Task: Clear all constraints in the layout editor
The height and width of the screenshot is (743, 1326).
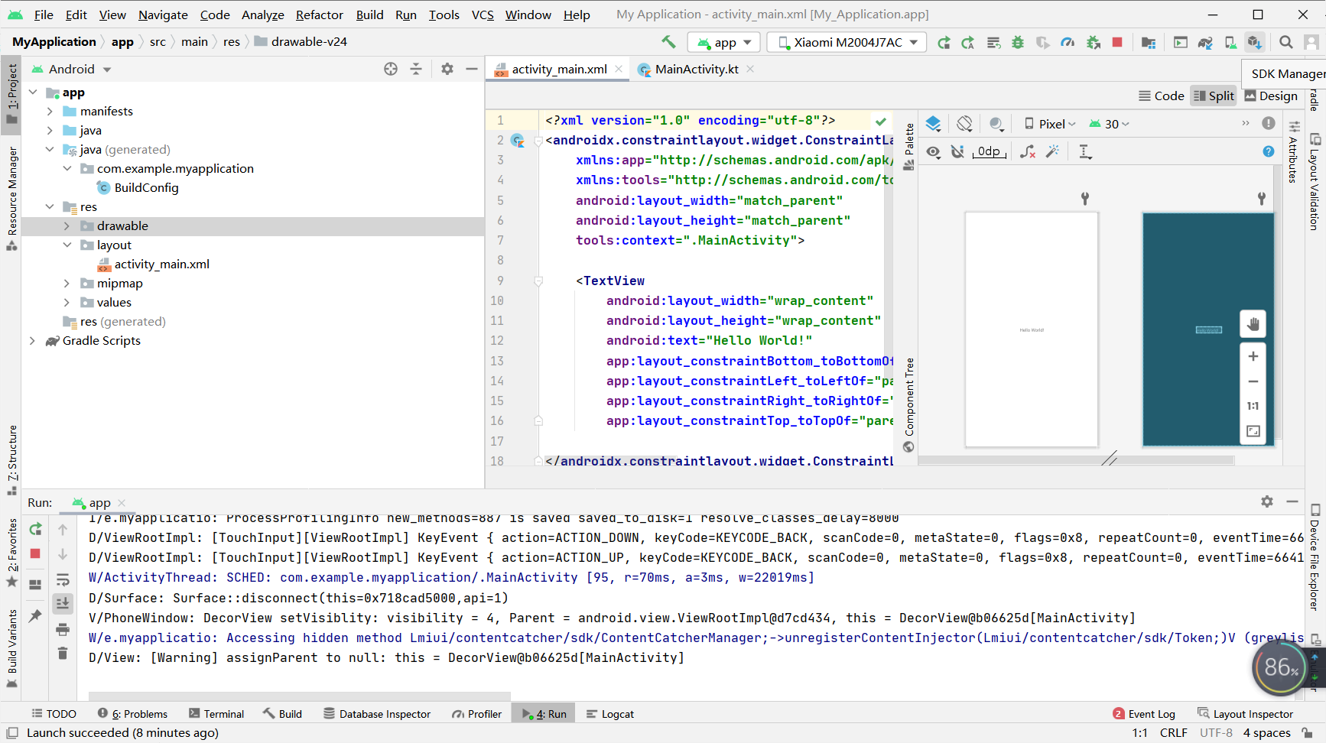Action: pos(1028,151)
